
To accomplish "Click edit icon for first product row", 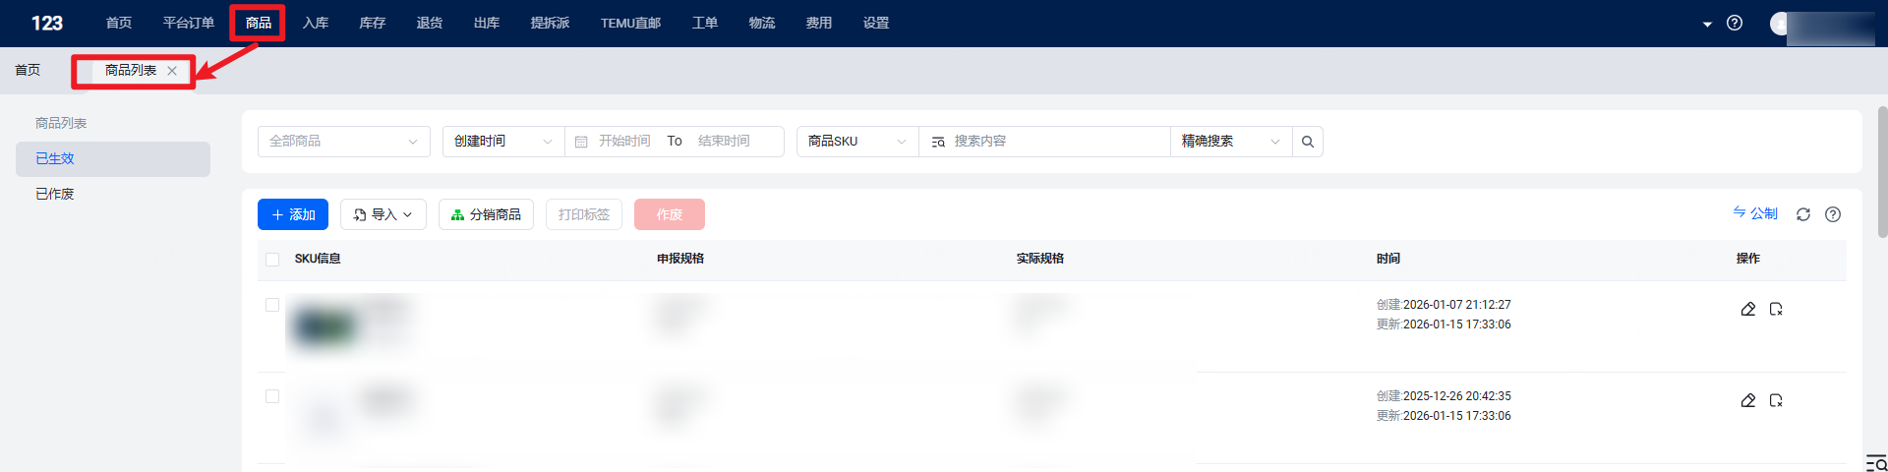I will pyautogui.click(x=1747, y=309).
